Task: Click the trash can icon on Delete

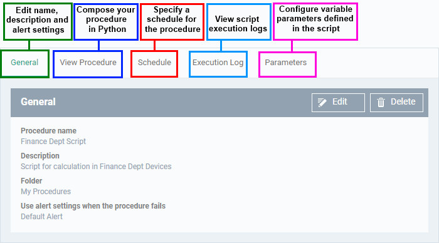Action: 381,102
